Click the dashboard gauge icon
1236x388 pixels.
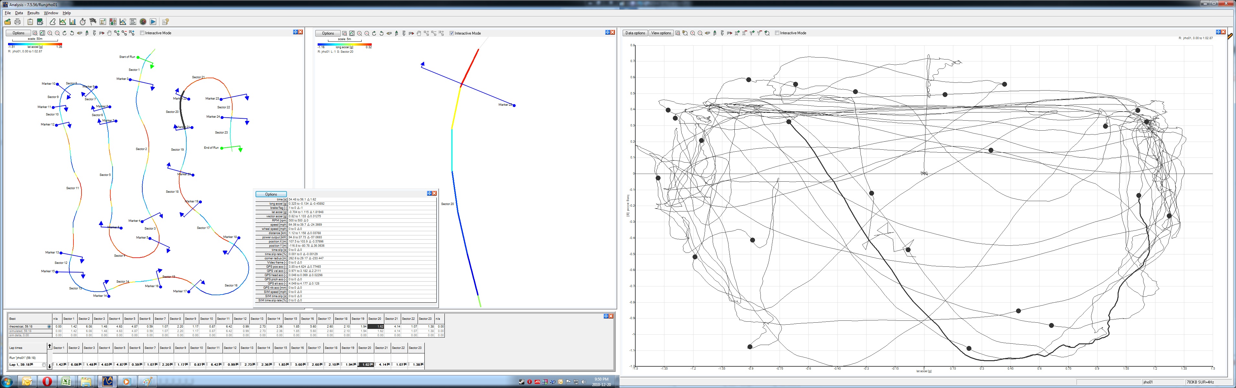tap(143, 22)
